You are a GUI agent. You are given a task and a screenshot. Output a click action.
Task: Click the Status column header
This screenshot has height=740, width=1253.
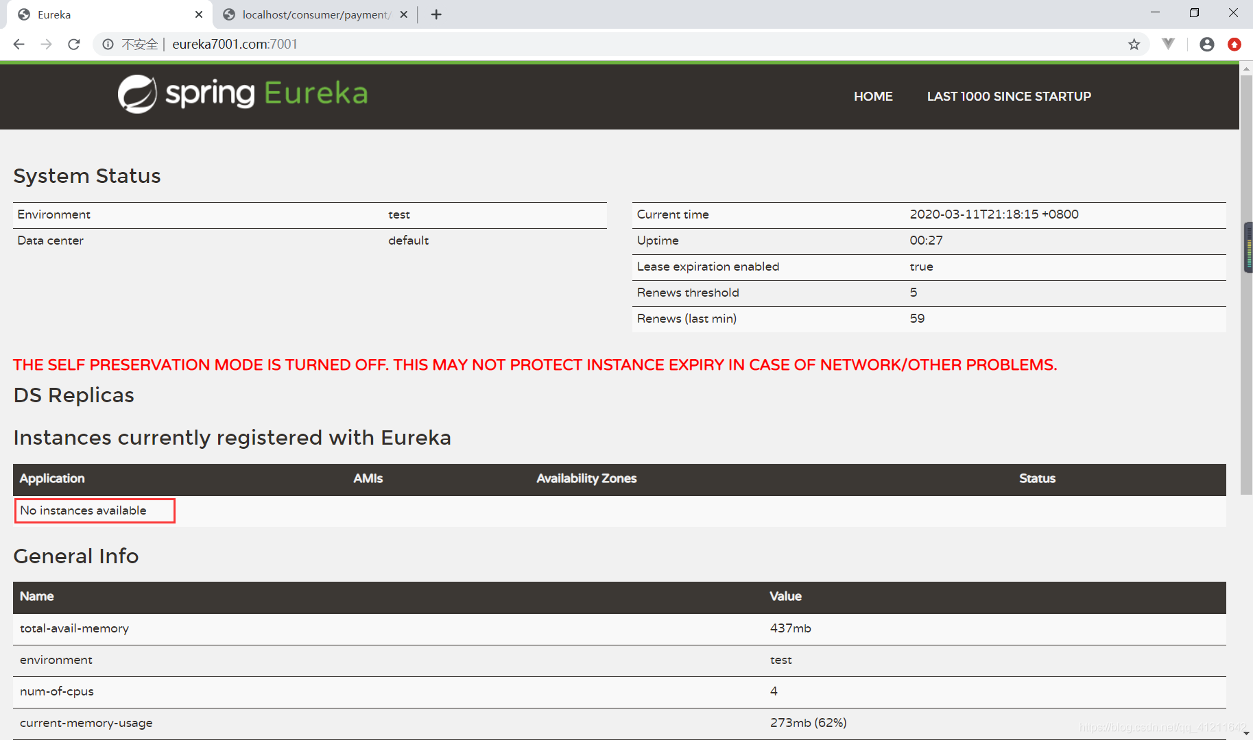click(x=1037, y=479)
